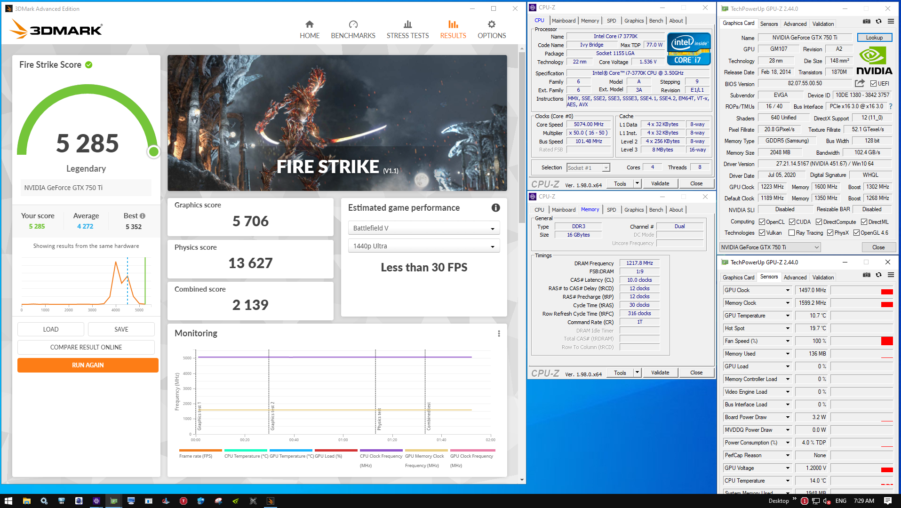Image resolution: width=901 pixels, height=508 pixels.
Task: Toggle the DirectCompute checkbox
Action: 819,222
